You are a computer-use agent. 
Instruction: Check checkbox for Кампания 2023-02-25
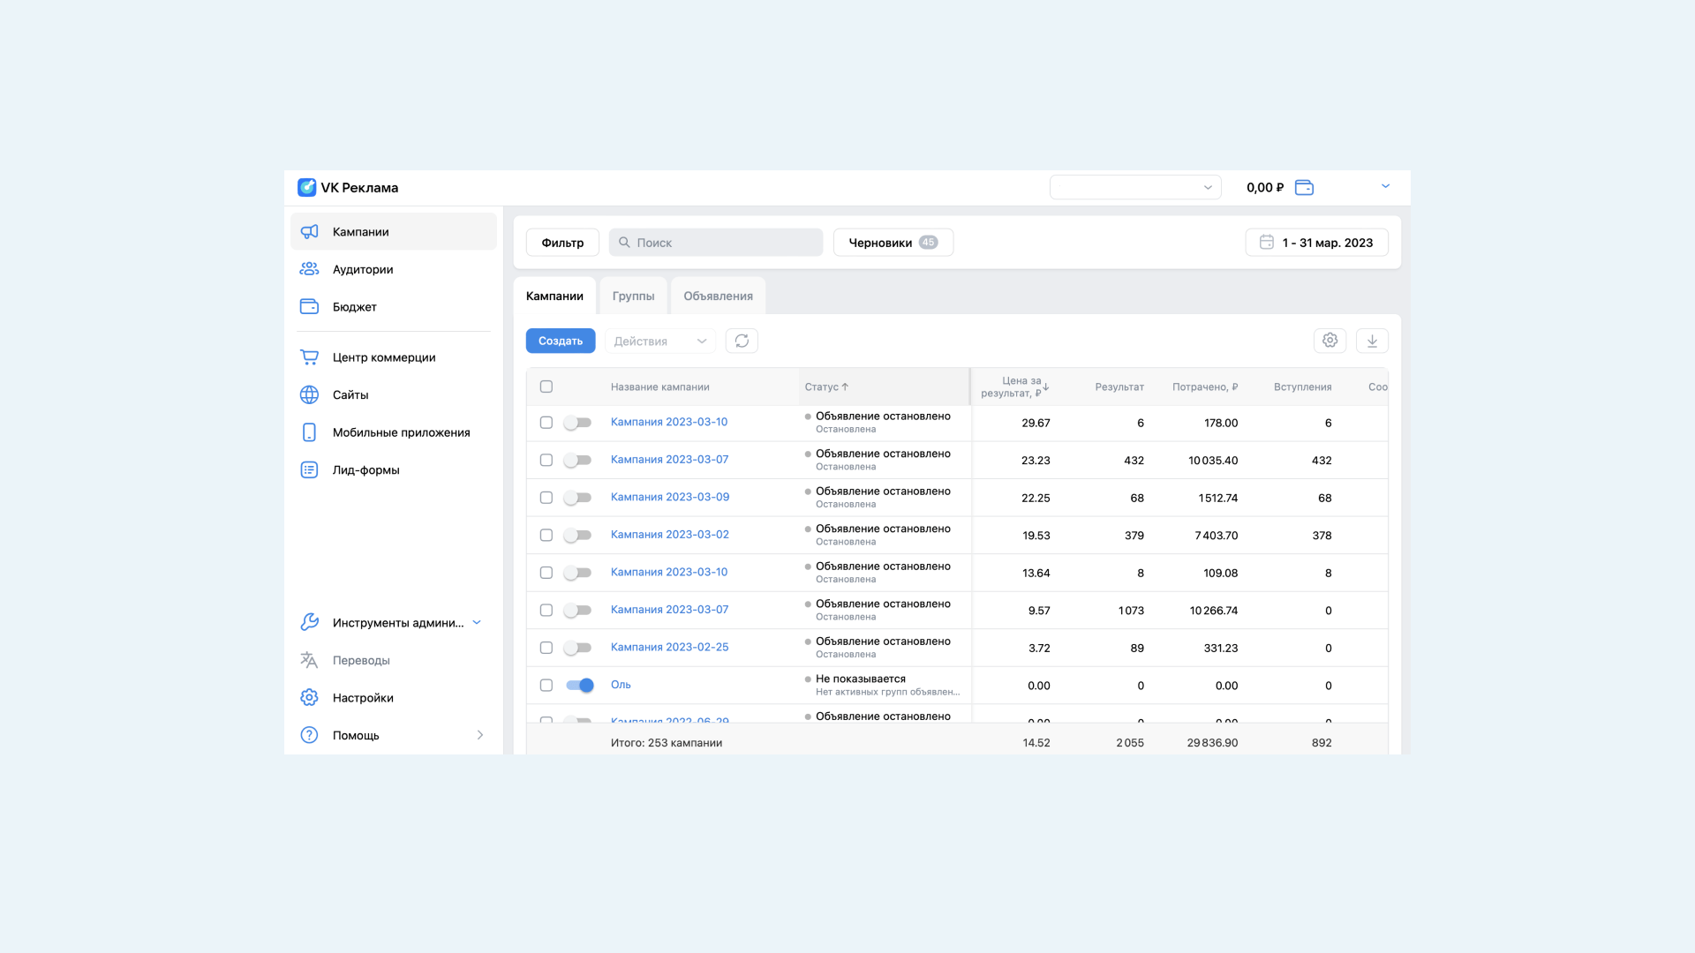[x=546, y=648]
